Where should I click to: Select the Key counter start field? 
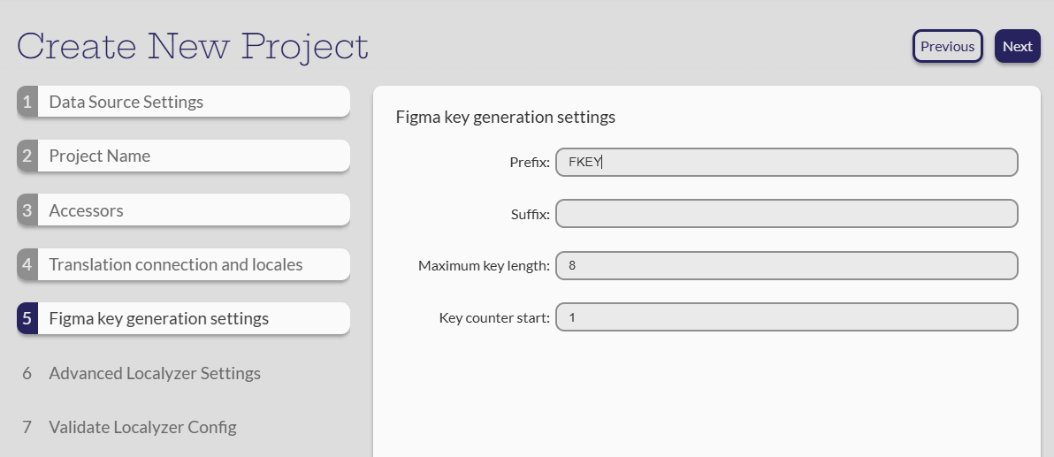(786, 317)
